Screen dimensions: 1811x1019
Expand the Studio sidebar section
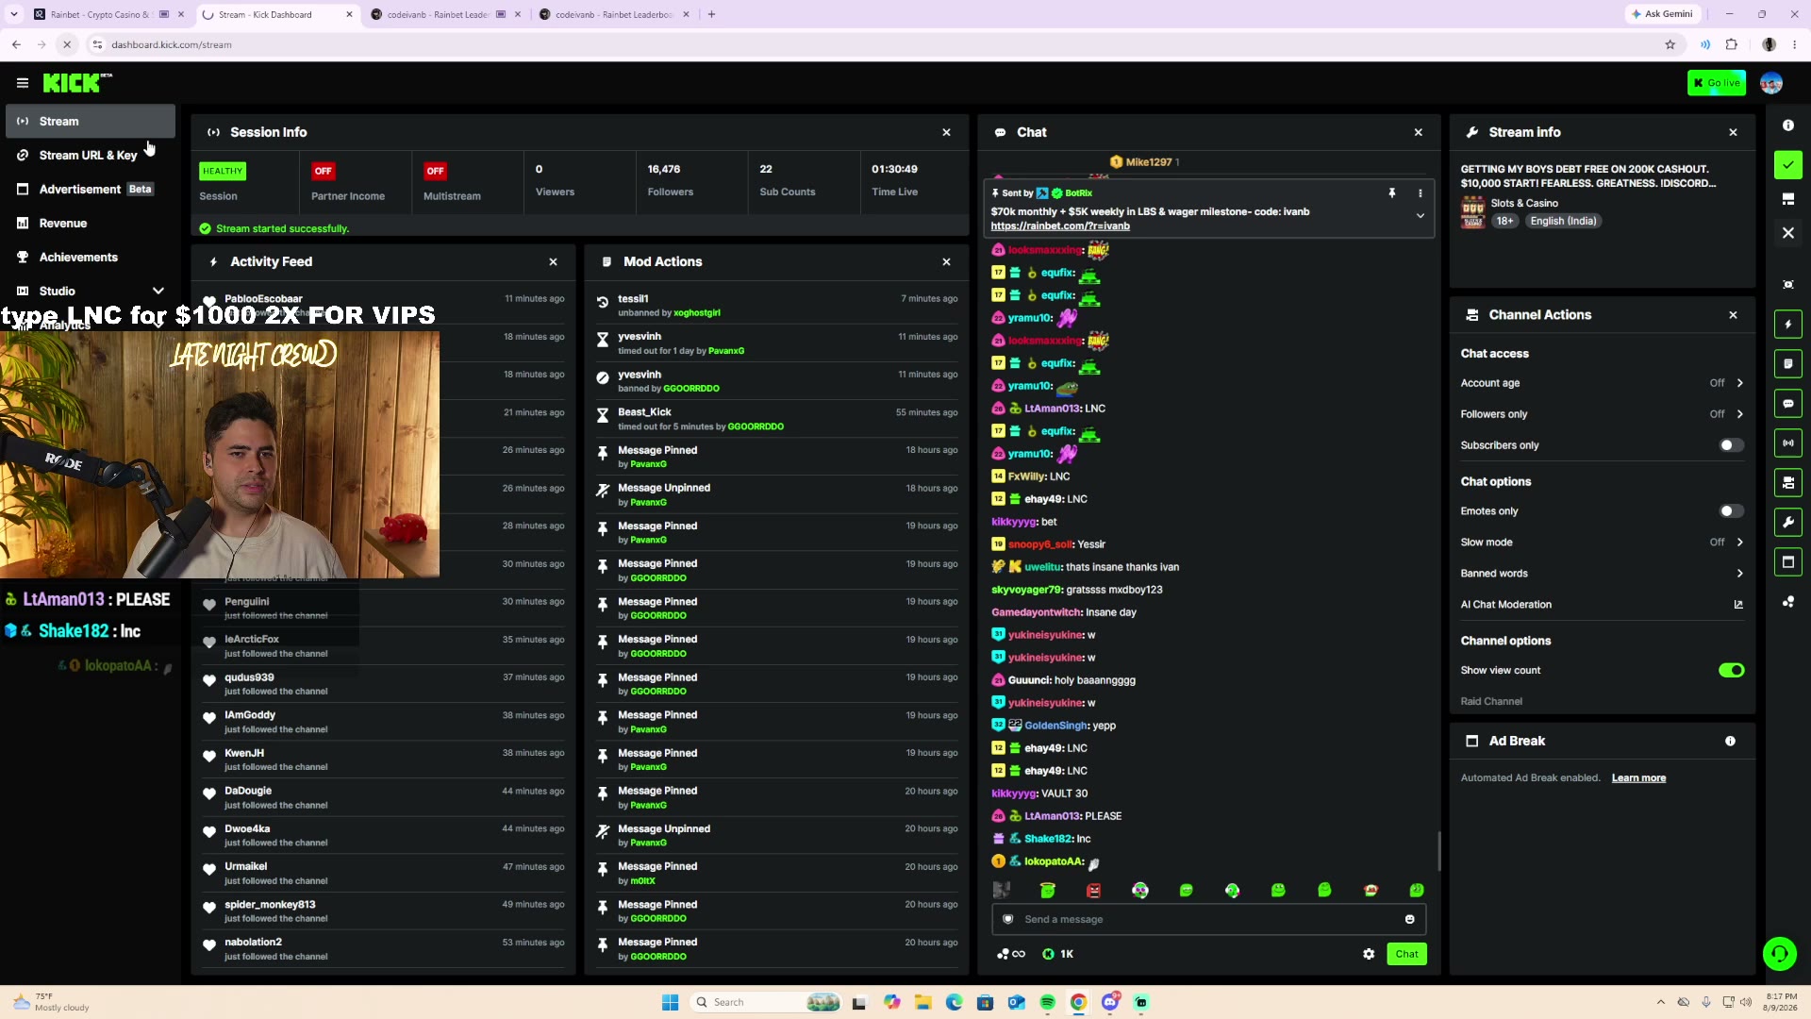[x=158, y=292]
